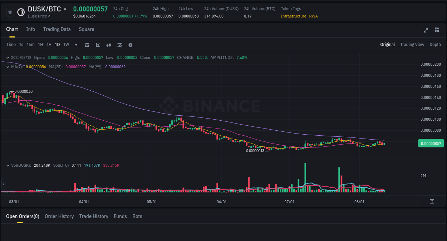This screenshot has width=447, height=241.
Task: Open the chart layout grid icon
Action: tap(437, 30)
